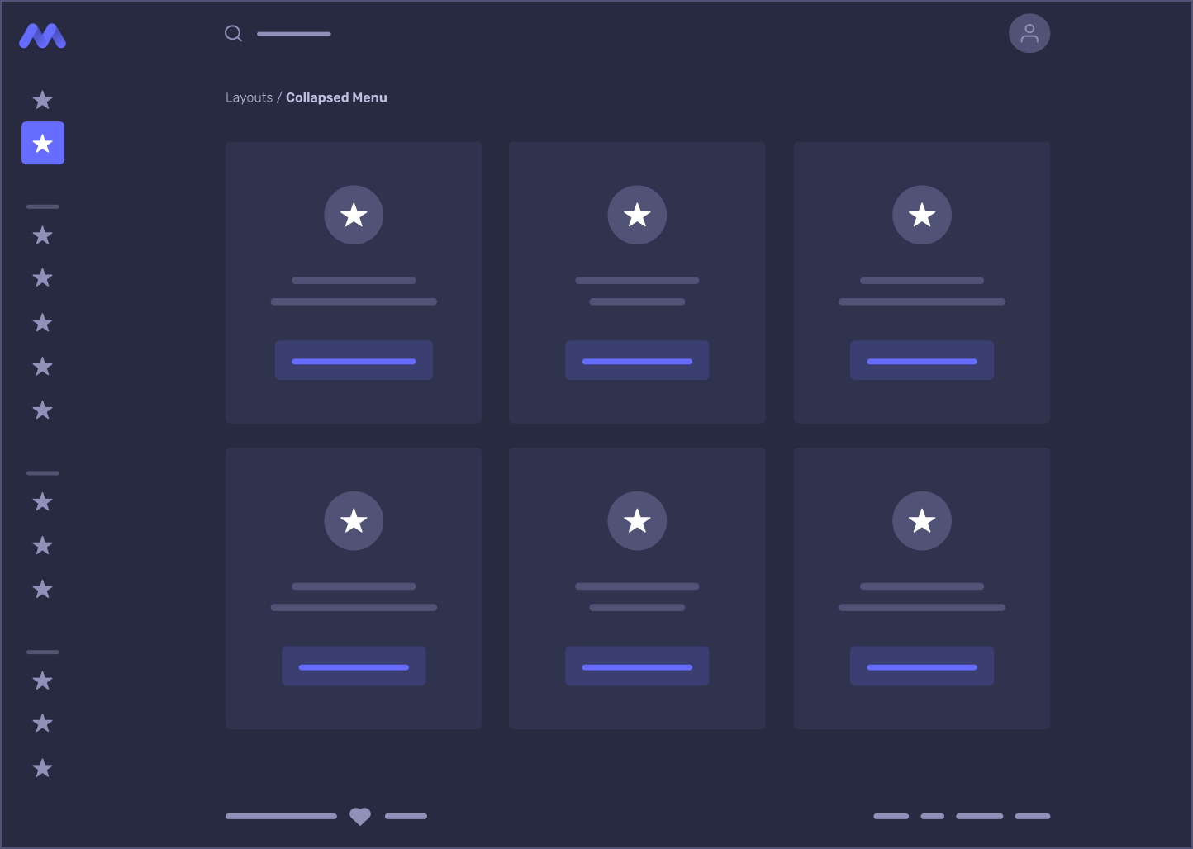
Task: Click the rightmost footer link placeholder
Action: click(1032, 816)
